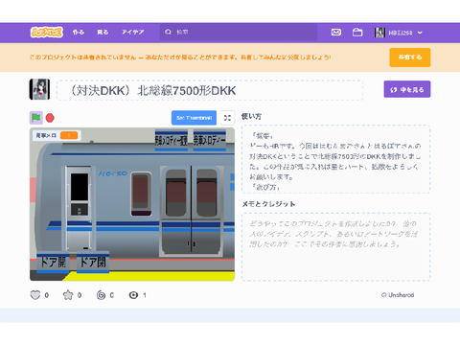
Task: Click the left ドア開 door-open button on stage
Action: click(53, 263)
